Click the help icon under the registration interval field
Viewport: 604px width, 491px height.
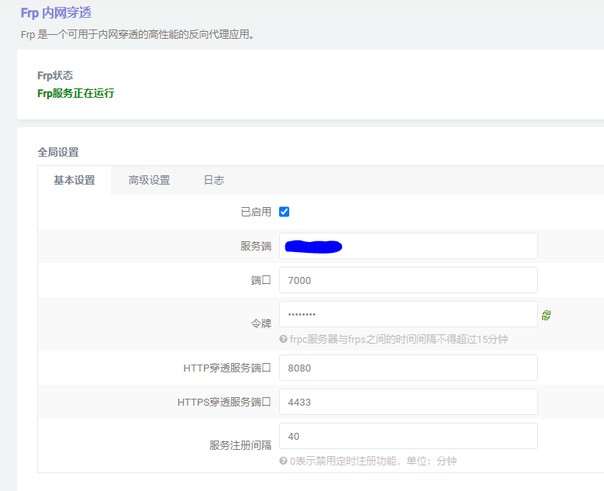tap(284, 461)
